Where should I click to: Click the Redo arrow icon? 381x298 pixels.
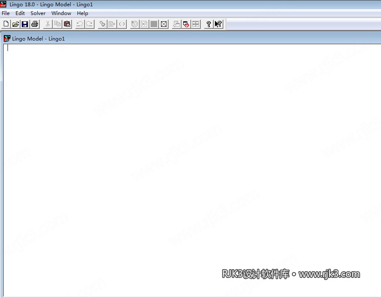(x=89, y=24)
